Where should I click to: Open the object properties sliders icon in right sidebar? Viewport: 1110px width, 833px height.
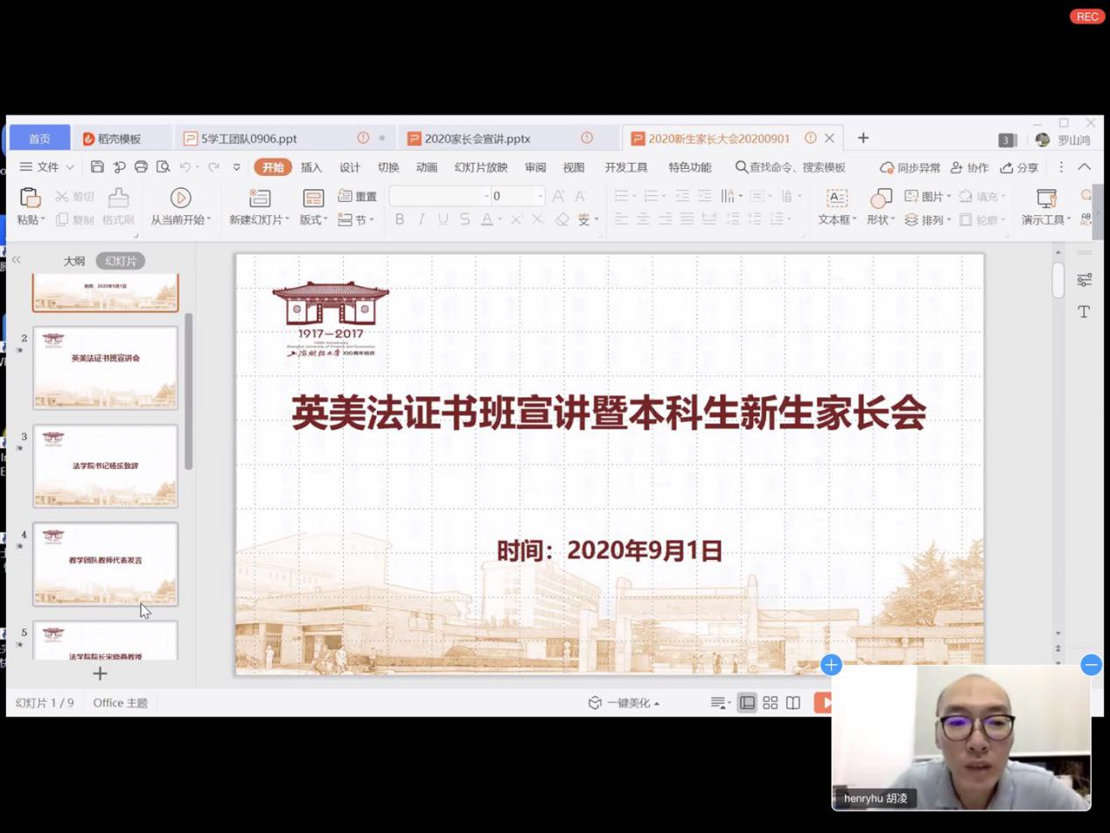[x=1085, y=280]
